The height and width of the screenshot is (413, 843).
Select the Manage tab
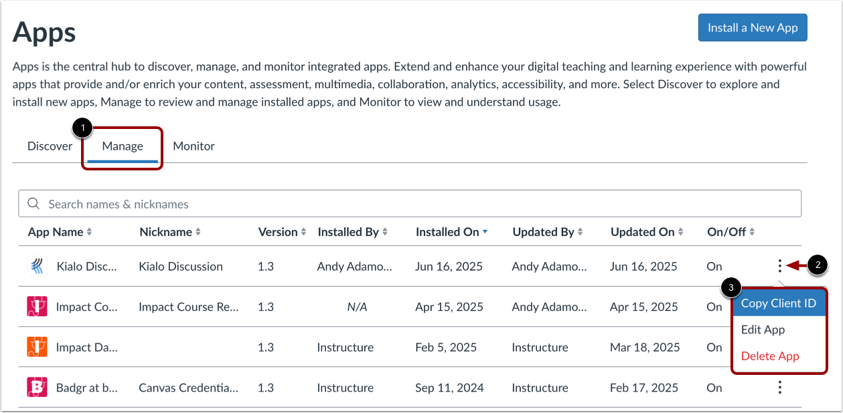pos(123,146)
